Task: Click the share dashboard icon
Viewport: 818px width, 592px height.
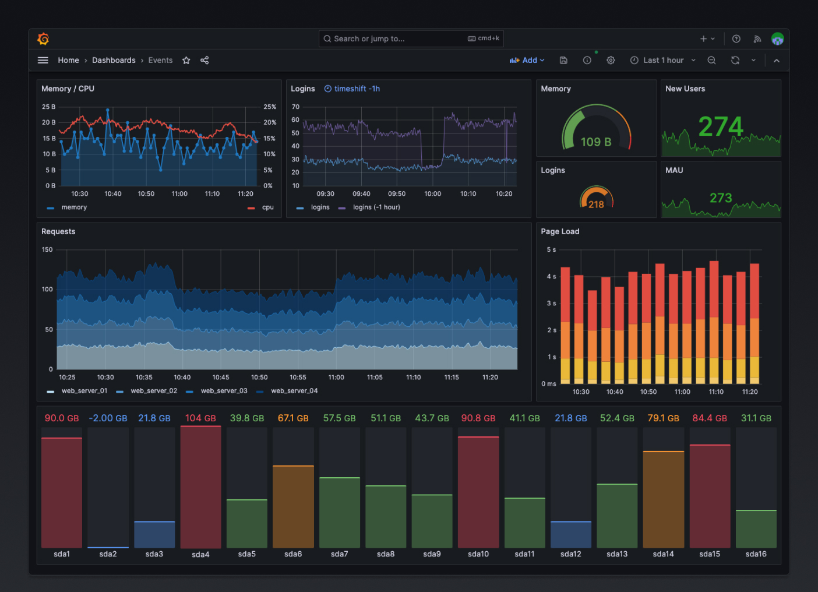Action: point(204,60)
